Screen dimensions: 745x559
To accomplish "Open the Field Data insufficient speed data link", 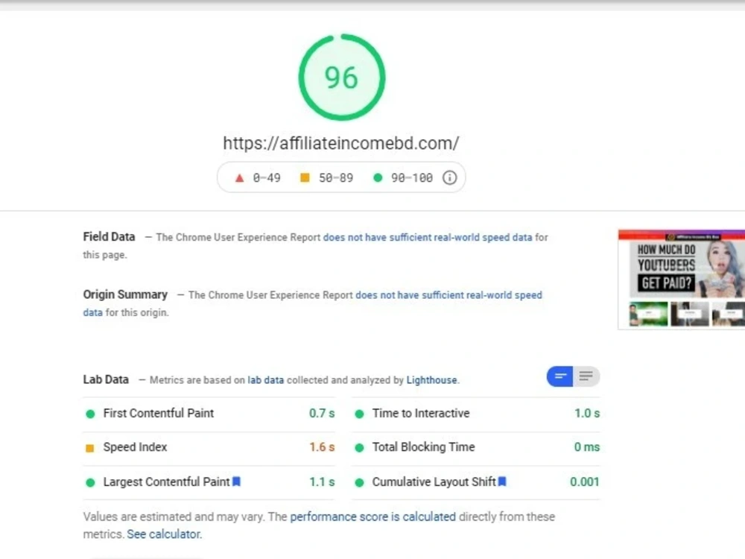I will (x=428, y=237).
